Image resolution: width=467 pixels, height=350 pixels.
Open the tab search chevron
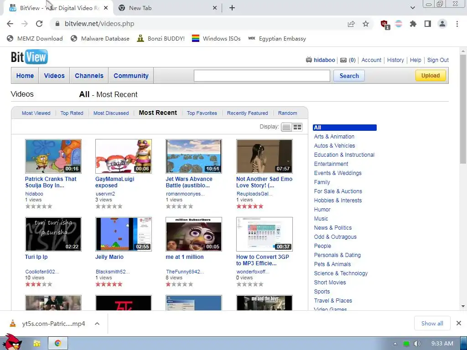pos(412,8)
